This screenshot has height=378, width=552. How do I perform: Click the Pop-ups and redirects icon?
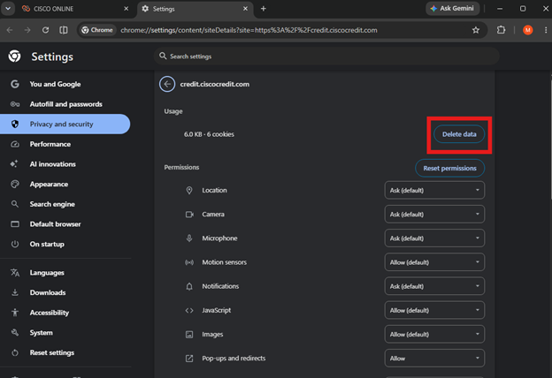point(189,359)
